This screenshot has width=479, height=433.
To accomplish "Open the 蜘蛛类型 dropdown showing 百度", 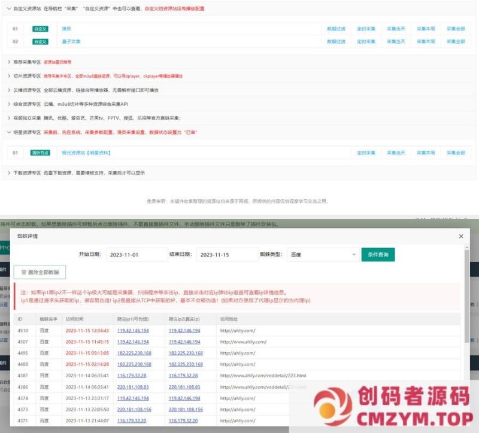I will pos(320,255).
